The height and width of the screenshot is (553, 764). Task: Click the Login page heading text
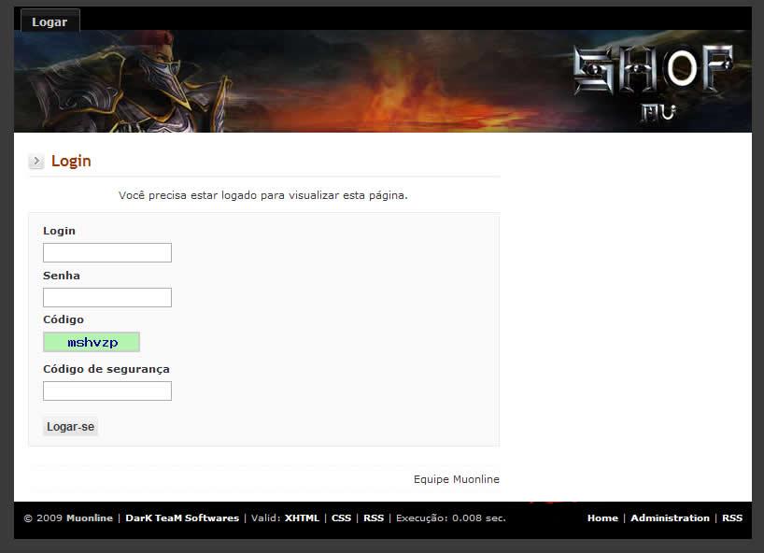(x=71, y=161)
